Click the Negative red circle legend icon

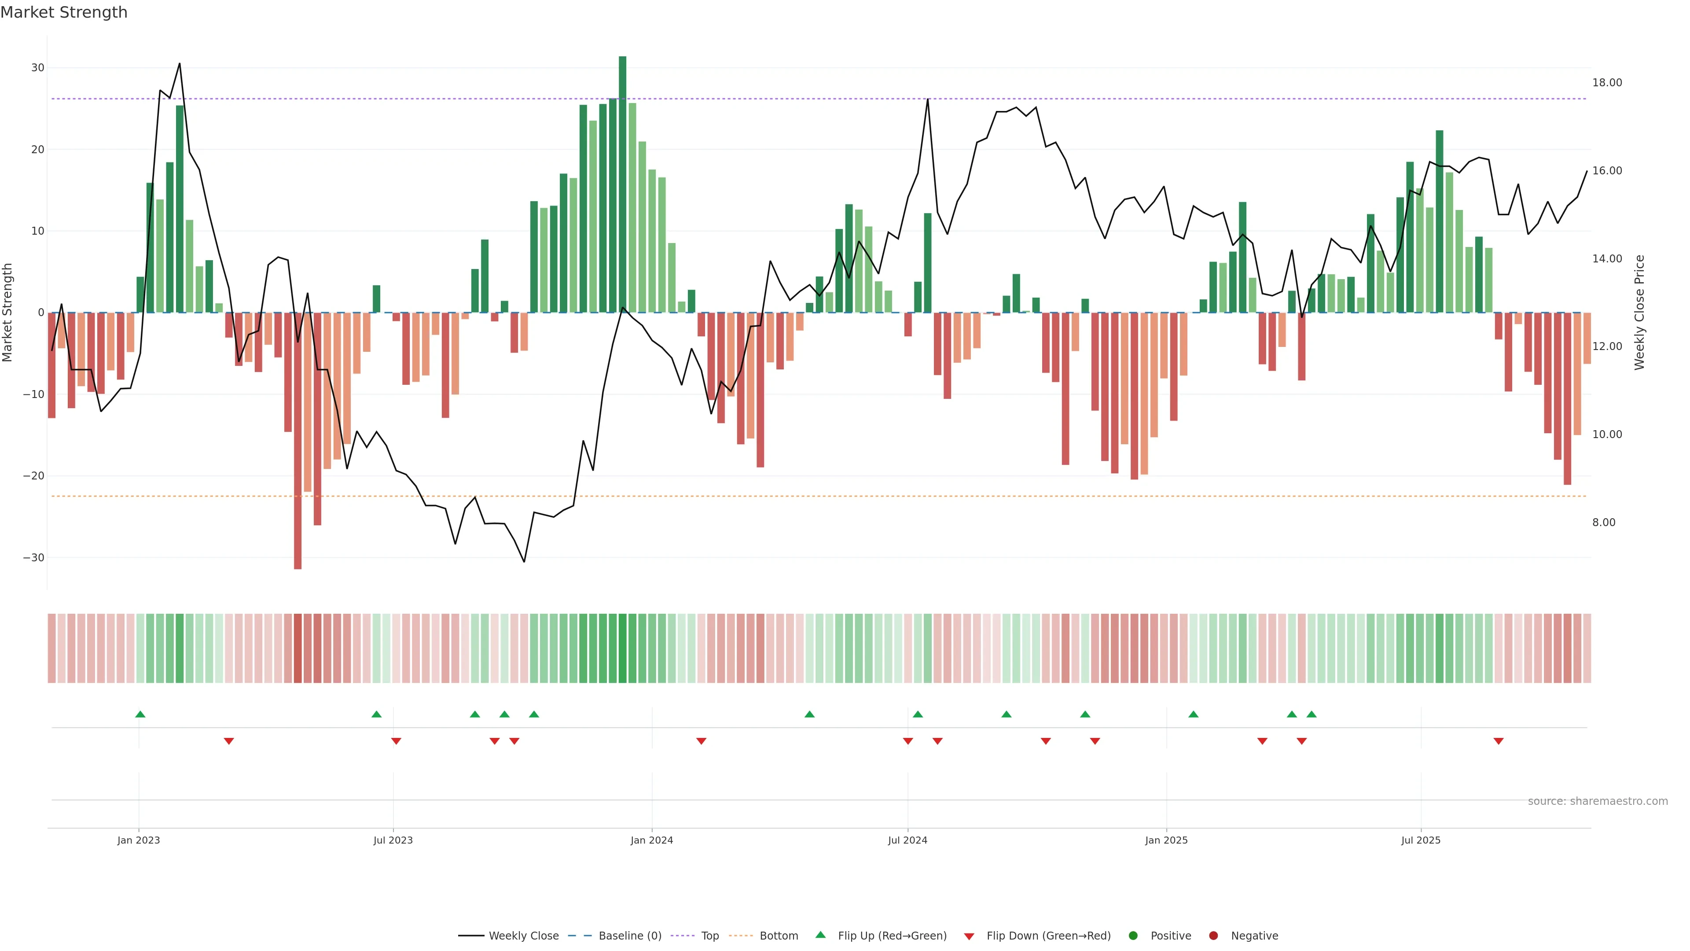1213,936
